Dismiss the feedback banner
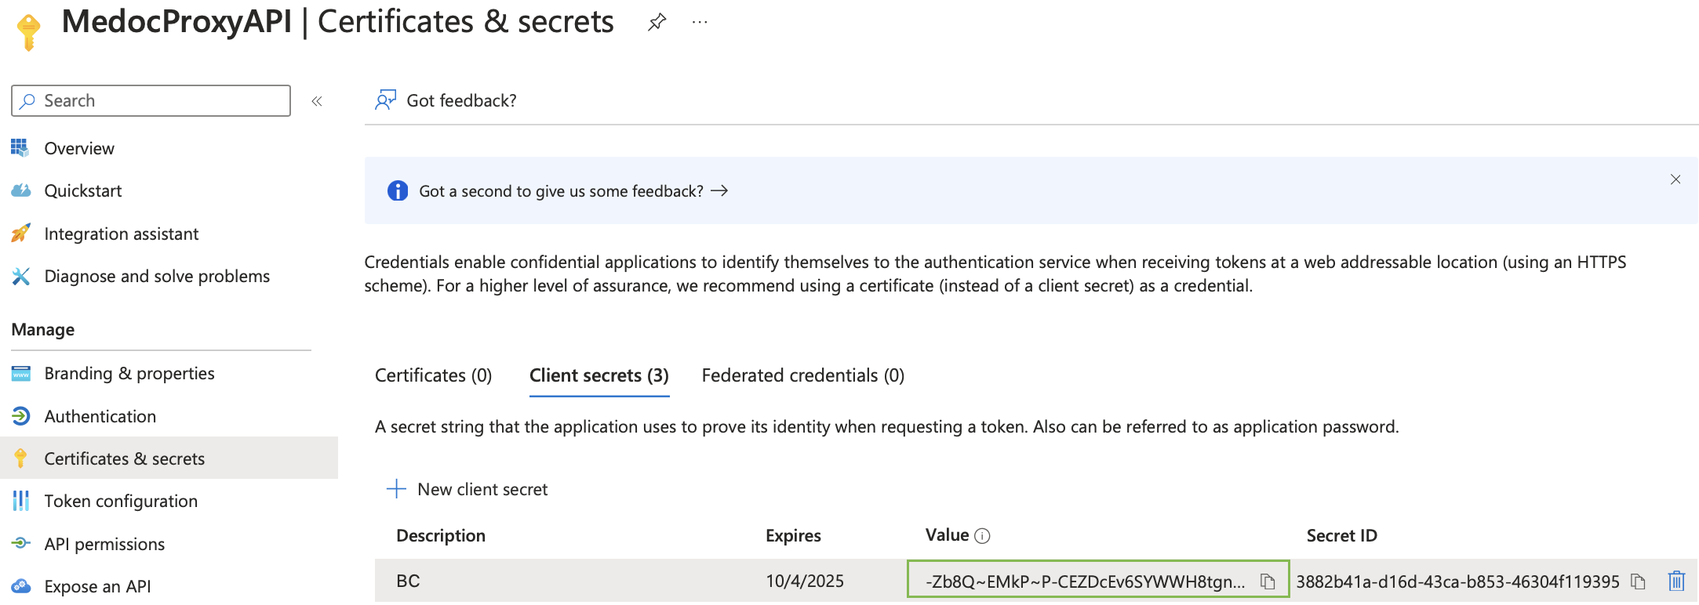This screenshot has height=605, width=1699. point(1675,179)
